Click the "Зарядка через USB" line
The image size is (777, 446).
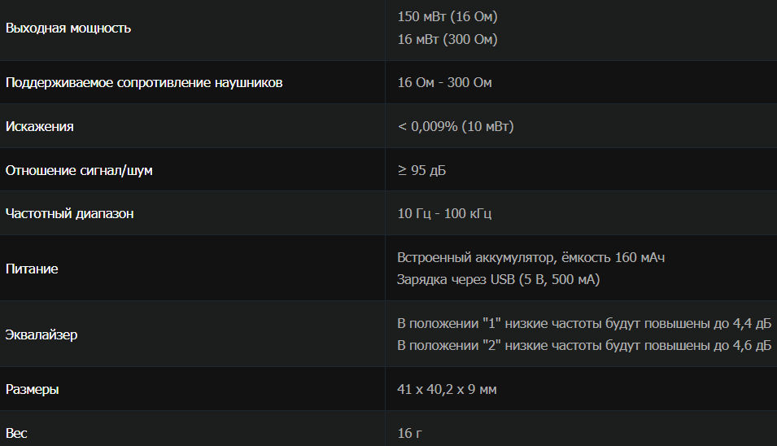tap(499, 280)
